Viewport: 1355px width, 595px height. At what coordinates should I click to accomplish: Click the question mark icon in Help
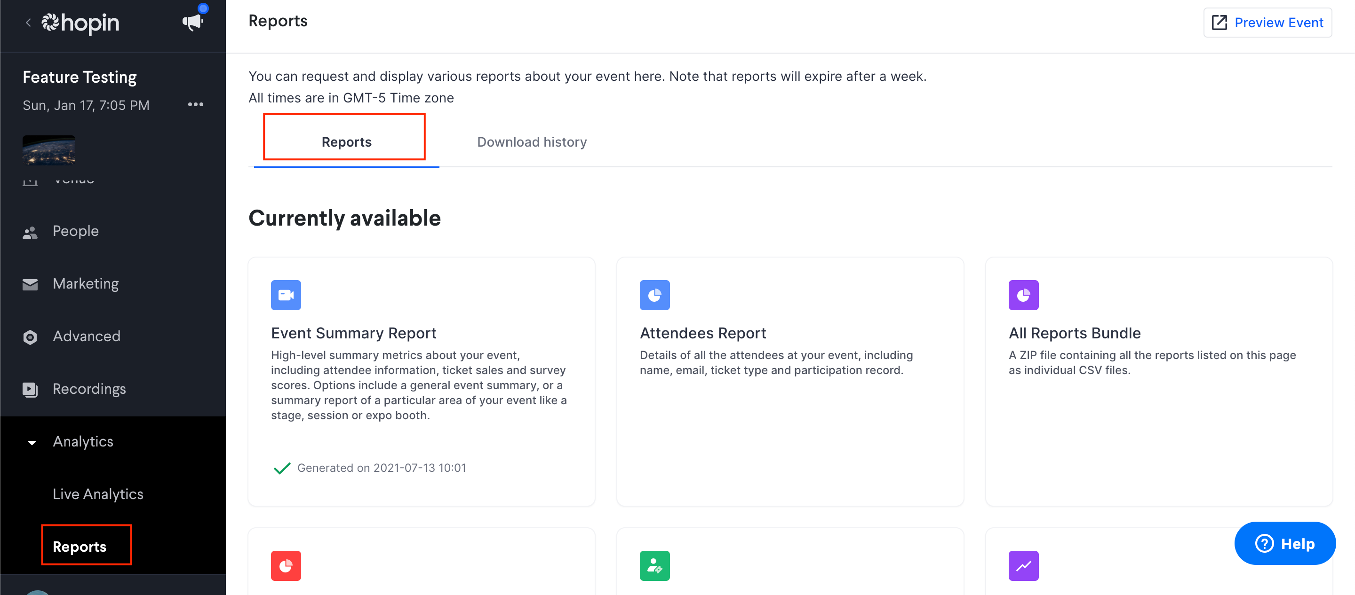coord(1265,543)
